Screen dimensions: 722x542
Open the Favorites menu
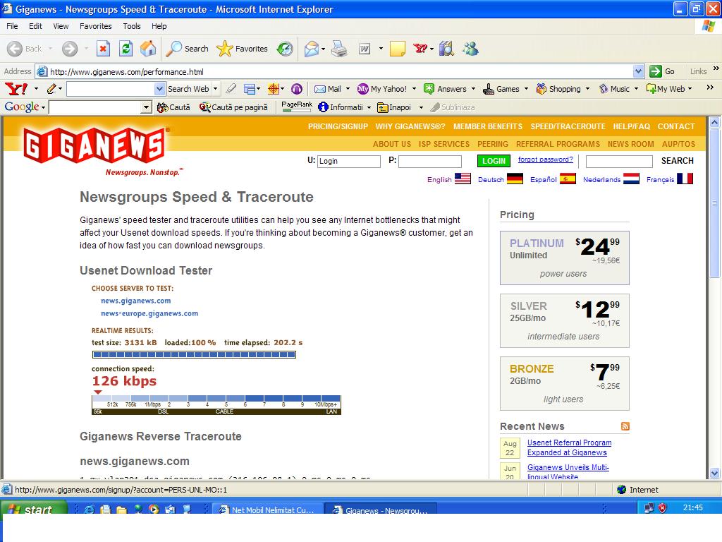coord(95,26)
